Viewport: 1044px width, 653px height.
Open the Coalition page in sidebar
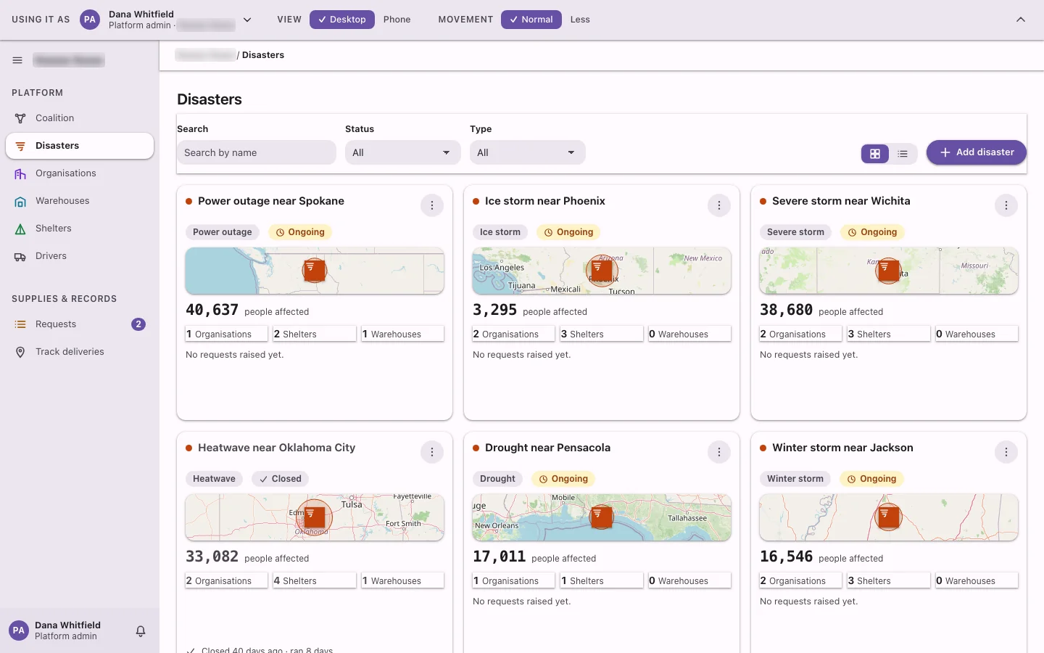[x=80, y=118]
